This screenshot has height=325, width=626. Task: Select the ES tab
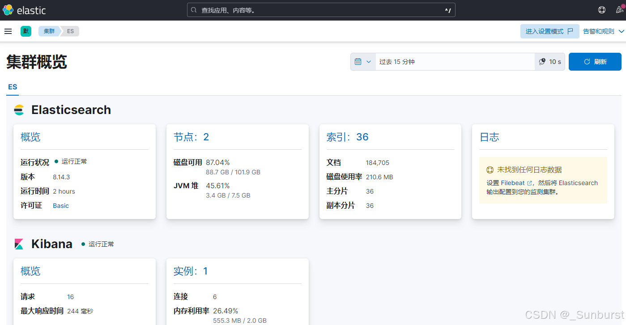[13, 87]
